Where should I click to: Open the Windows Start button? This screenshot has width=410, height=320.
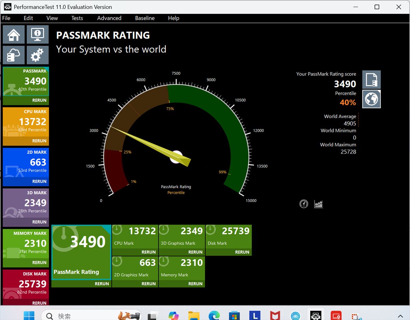pyautogui.click(x=29, y=316)
